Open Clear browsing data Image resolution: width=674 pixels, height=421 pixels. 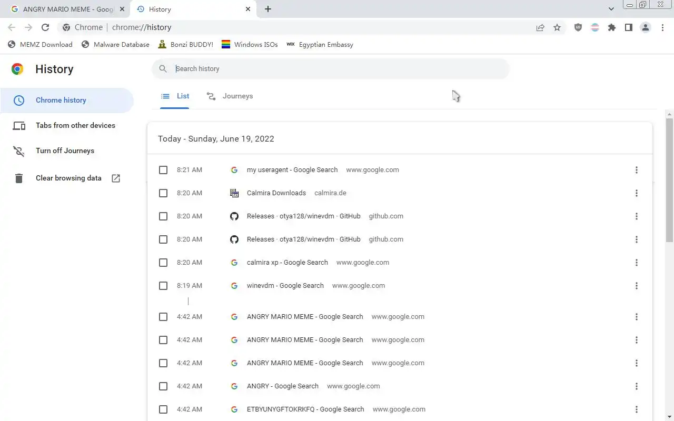pos(68,178)
